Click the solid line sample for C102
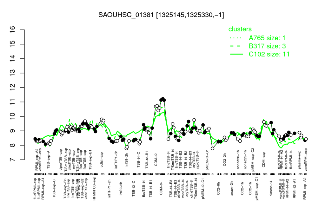The width and height of the screenshot is (325, 203). click(x=236, y=54)
